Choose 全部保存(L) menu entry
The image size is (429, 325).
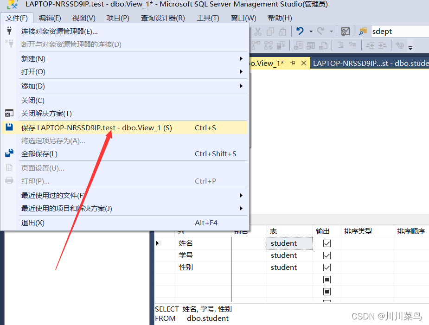click(125, 154)
